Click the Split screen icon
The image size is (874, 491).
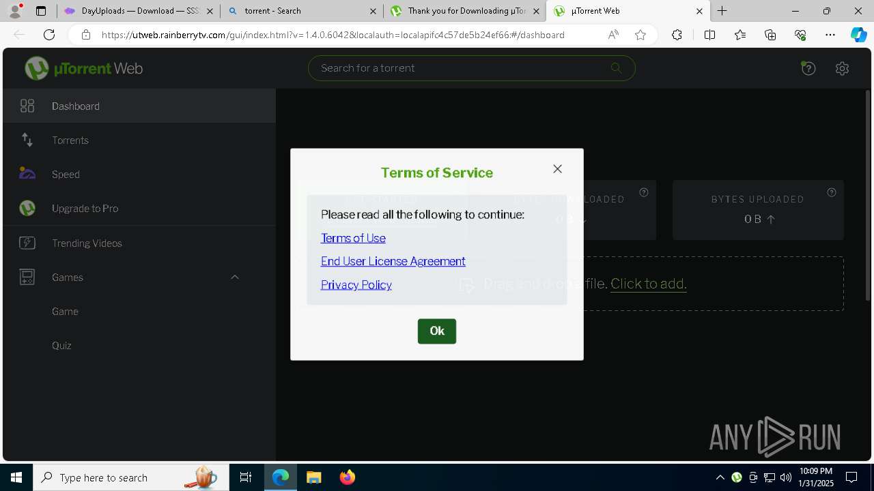pos(709,35)
